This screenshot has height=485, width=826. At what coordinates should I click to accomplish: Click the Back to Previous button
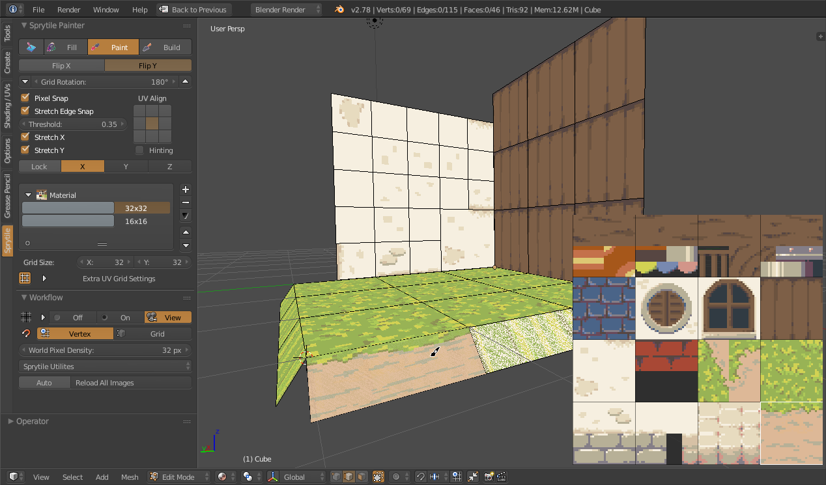pos(193,10)
